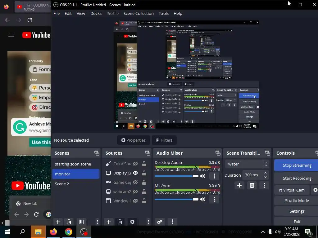Image resolution: width=318 pixels, height=238 pixels.
Task: Toggle lock on Color Source
Action: click(x=144, y=164)
